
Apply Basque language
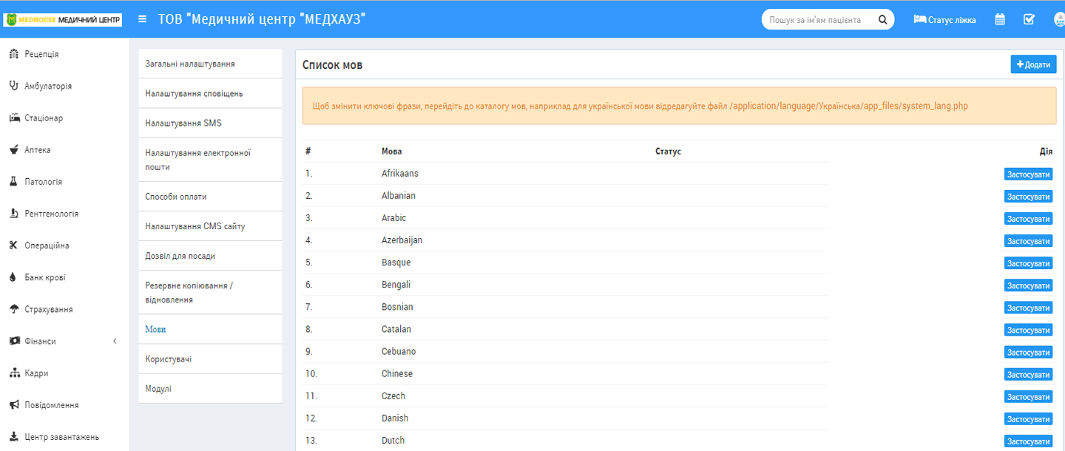(x=1028, y=263)
